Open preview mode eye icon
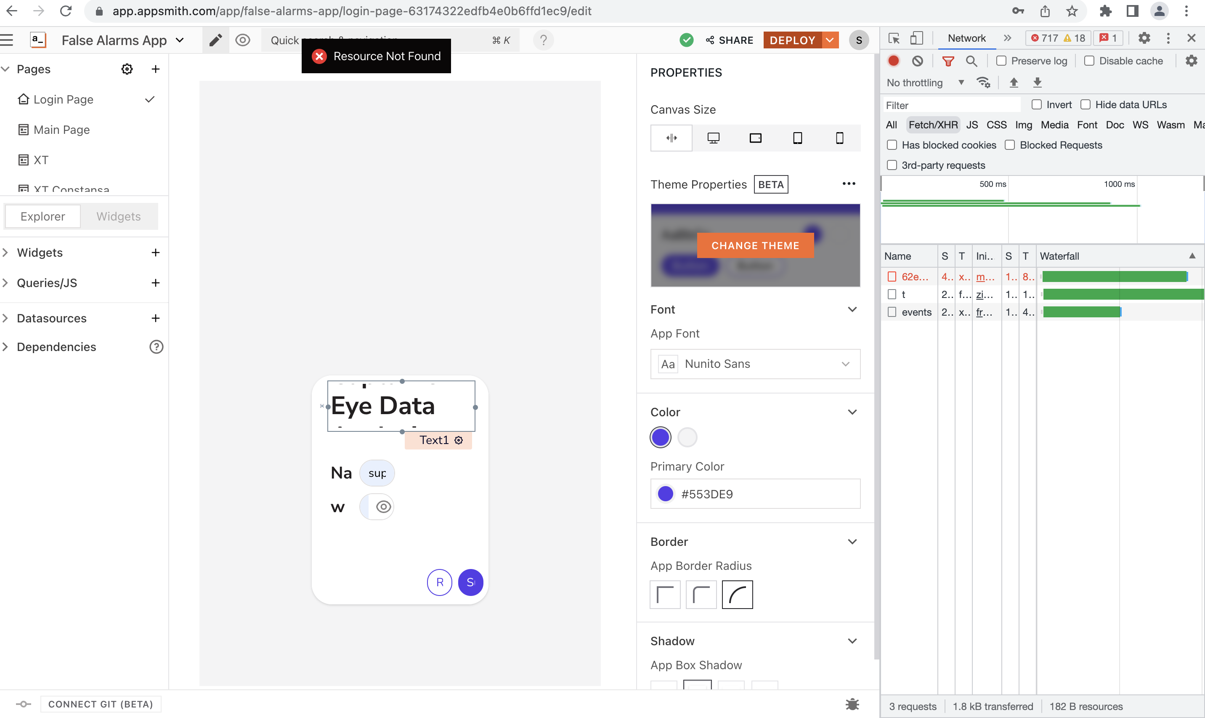 pos(243,40)
